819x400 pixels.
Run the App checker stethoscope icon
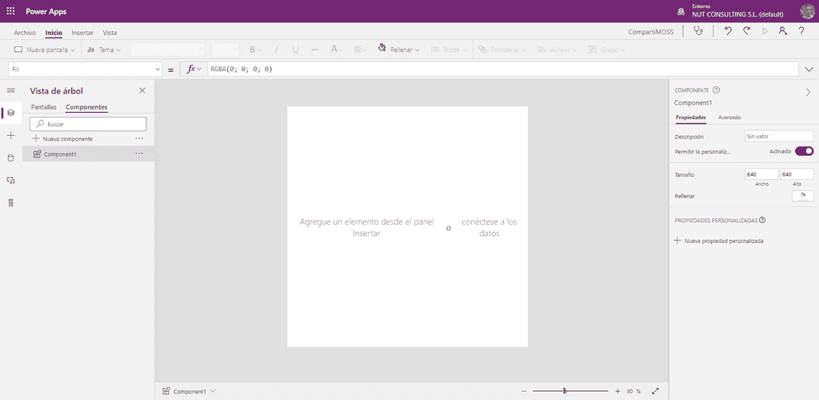coord(697,31)
